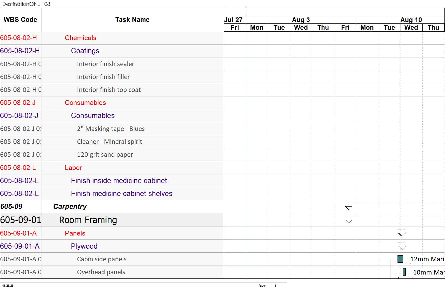Click WBS code 605-09-01

click(x=21, y=220)
